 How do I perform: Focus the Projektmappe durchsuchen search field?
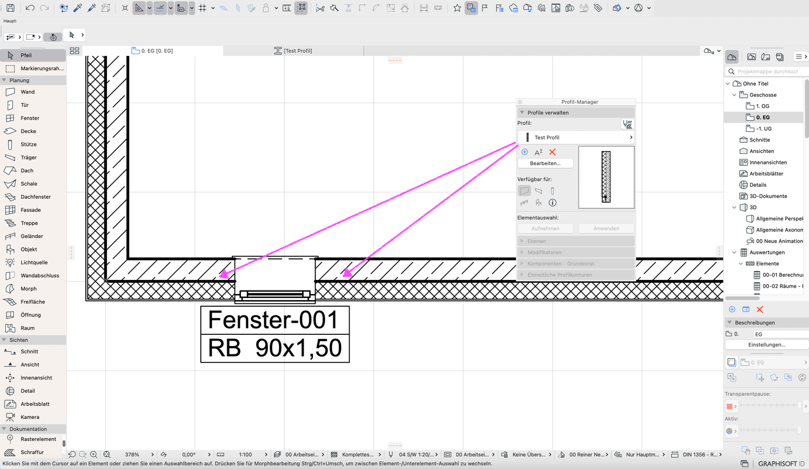766,71
